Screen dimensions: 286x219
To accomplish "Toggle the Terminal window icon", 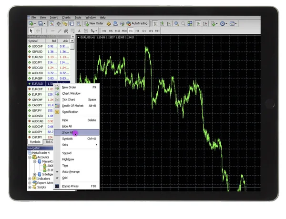I will click(71, 23).
